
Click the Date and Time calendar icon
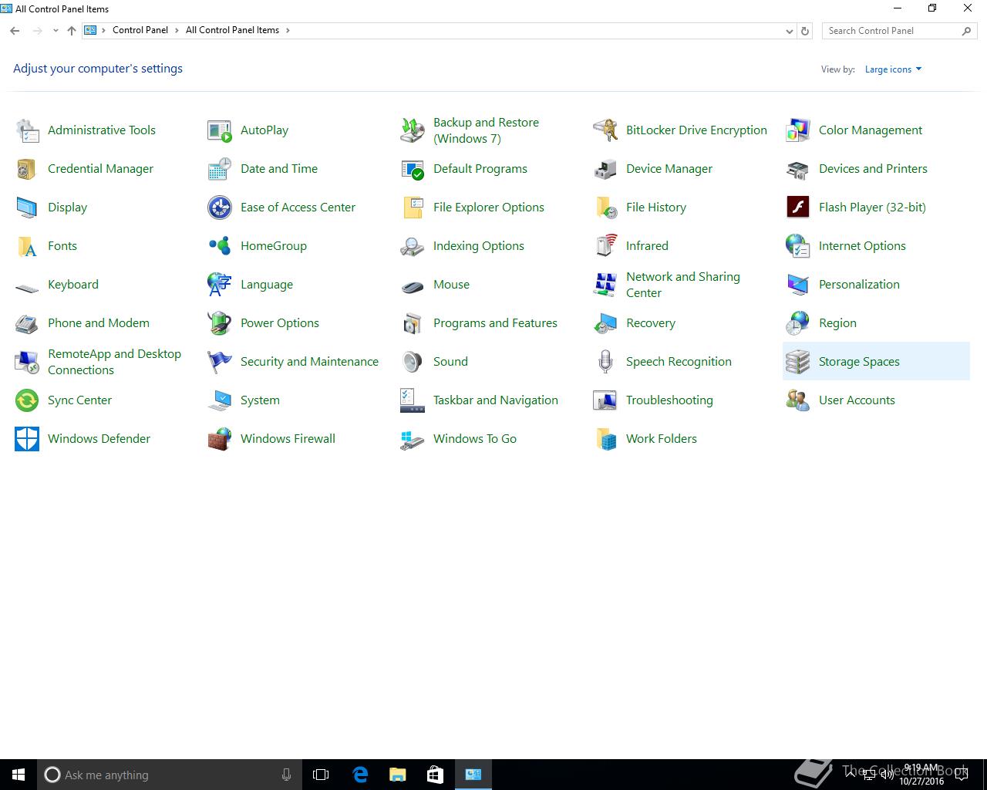click(220, 169)
